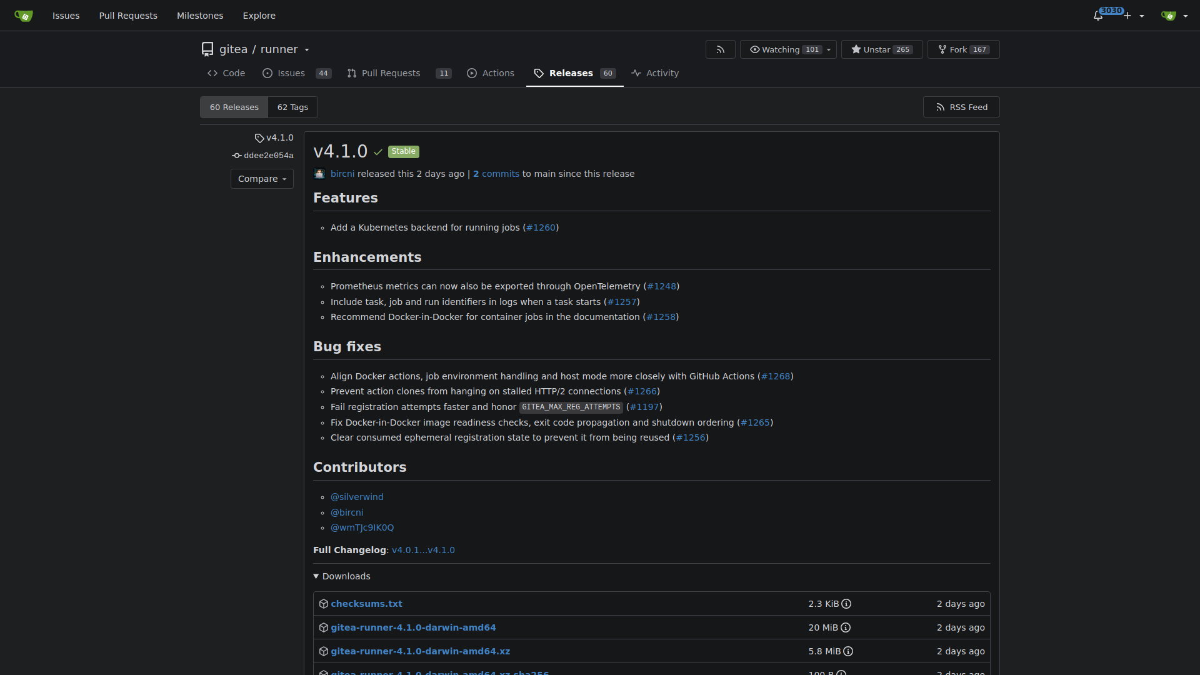
Task: Open the 265 stargazers count
Action: click(x=902, y=49)
